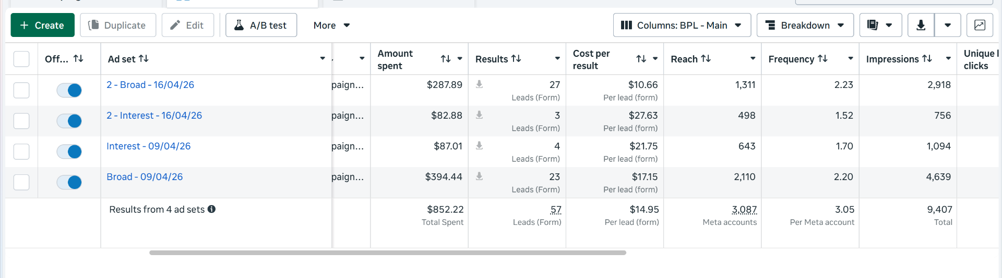The width and height of the screenshot is (1002, 278).
Task: Open Frequency column options arrow
Action: 851,59
